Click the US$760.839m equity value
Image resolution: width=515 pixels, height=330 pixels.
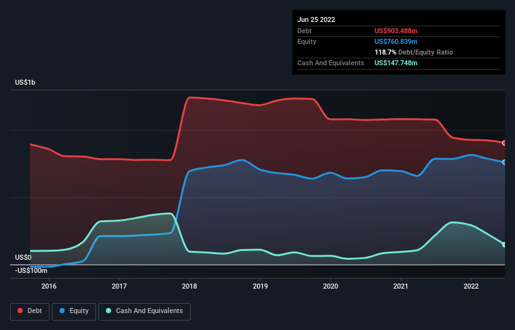click(396, 41)
